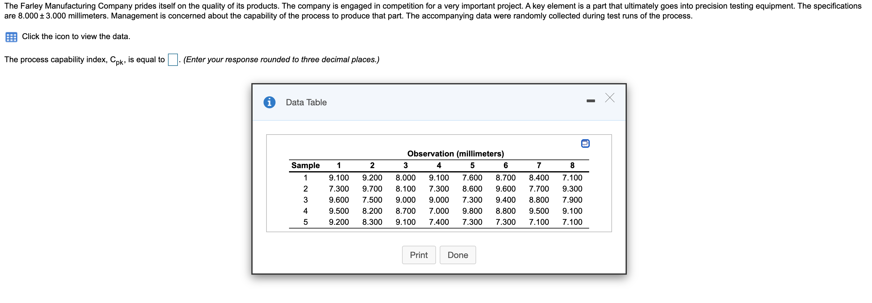The image size is (872, 303).
Task: Click the copy table icon above the observations
Action: (x=585, y=143)
